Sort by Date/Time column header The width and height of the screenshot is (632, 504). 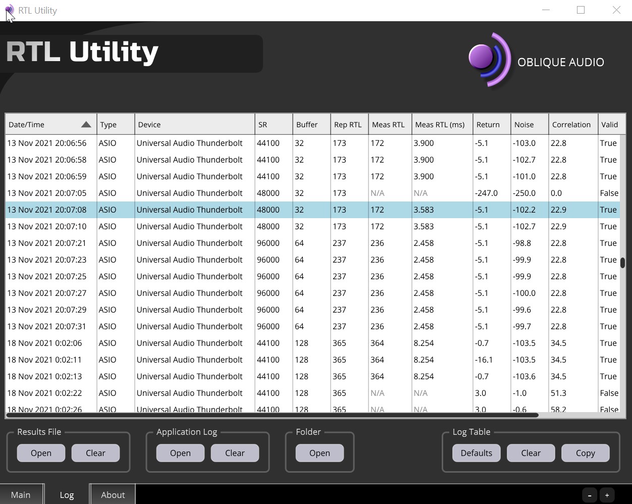click(x=51, y=124)
